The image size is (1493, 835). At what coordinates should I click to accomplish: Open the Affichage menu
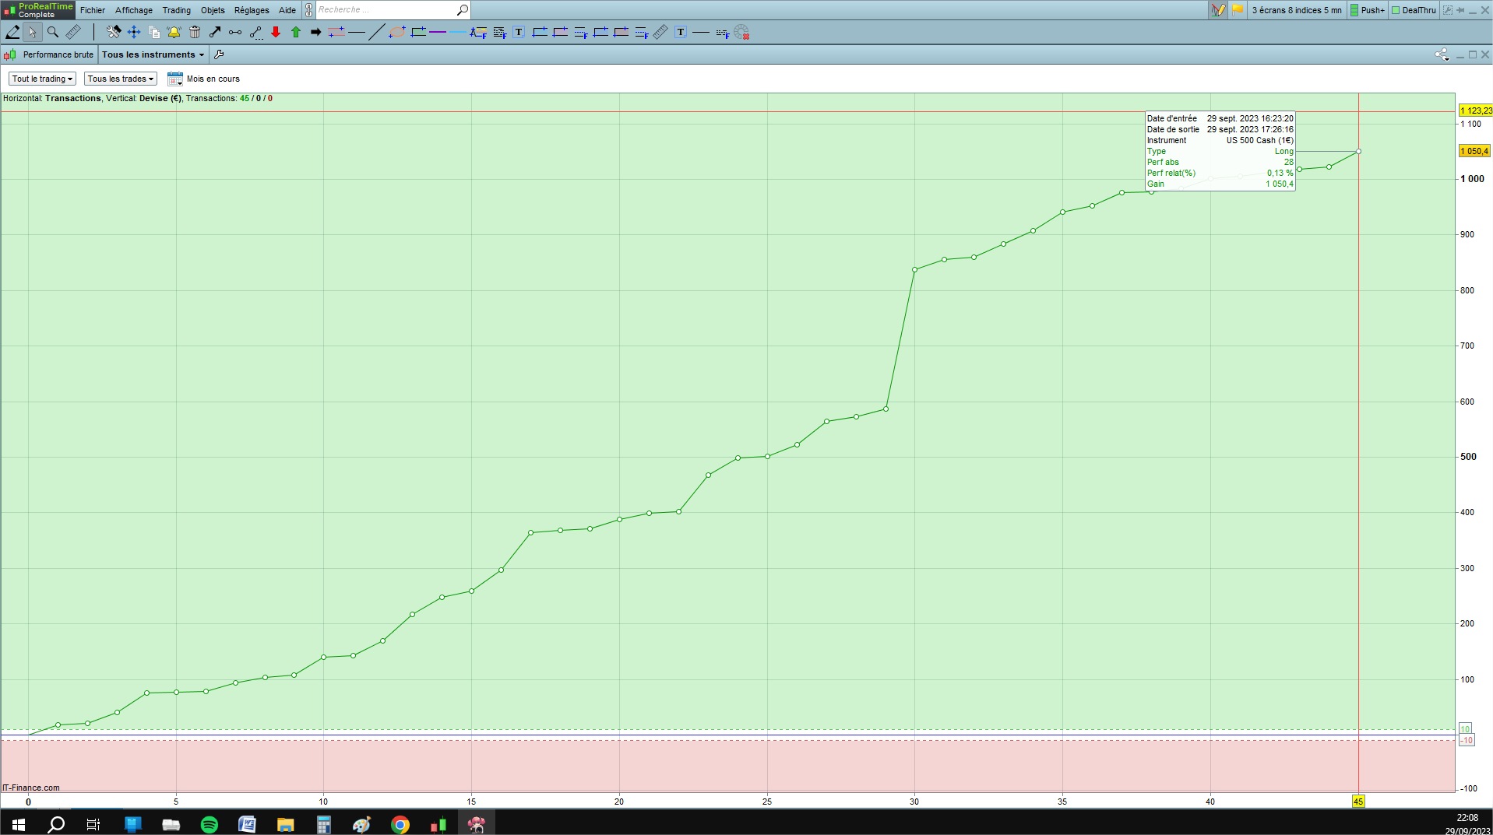134,10
